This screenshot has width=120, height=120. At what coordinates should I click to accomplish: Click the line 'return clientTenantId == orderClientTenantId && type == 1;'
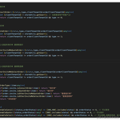(31, 37)
